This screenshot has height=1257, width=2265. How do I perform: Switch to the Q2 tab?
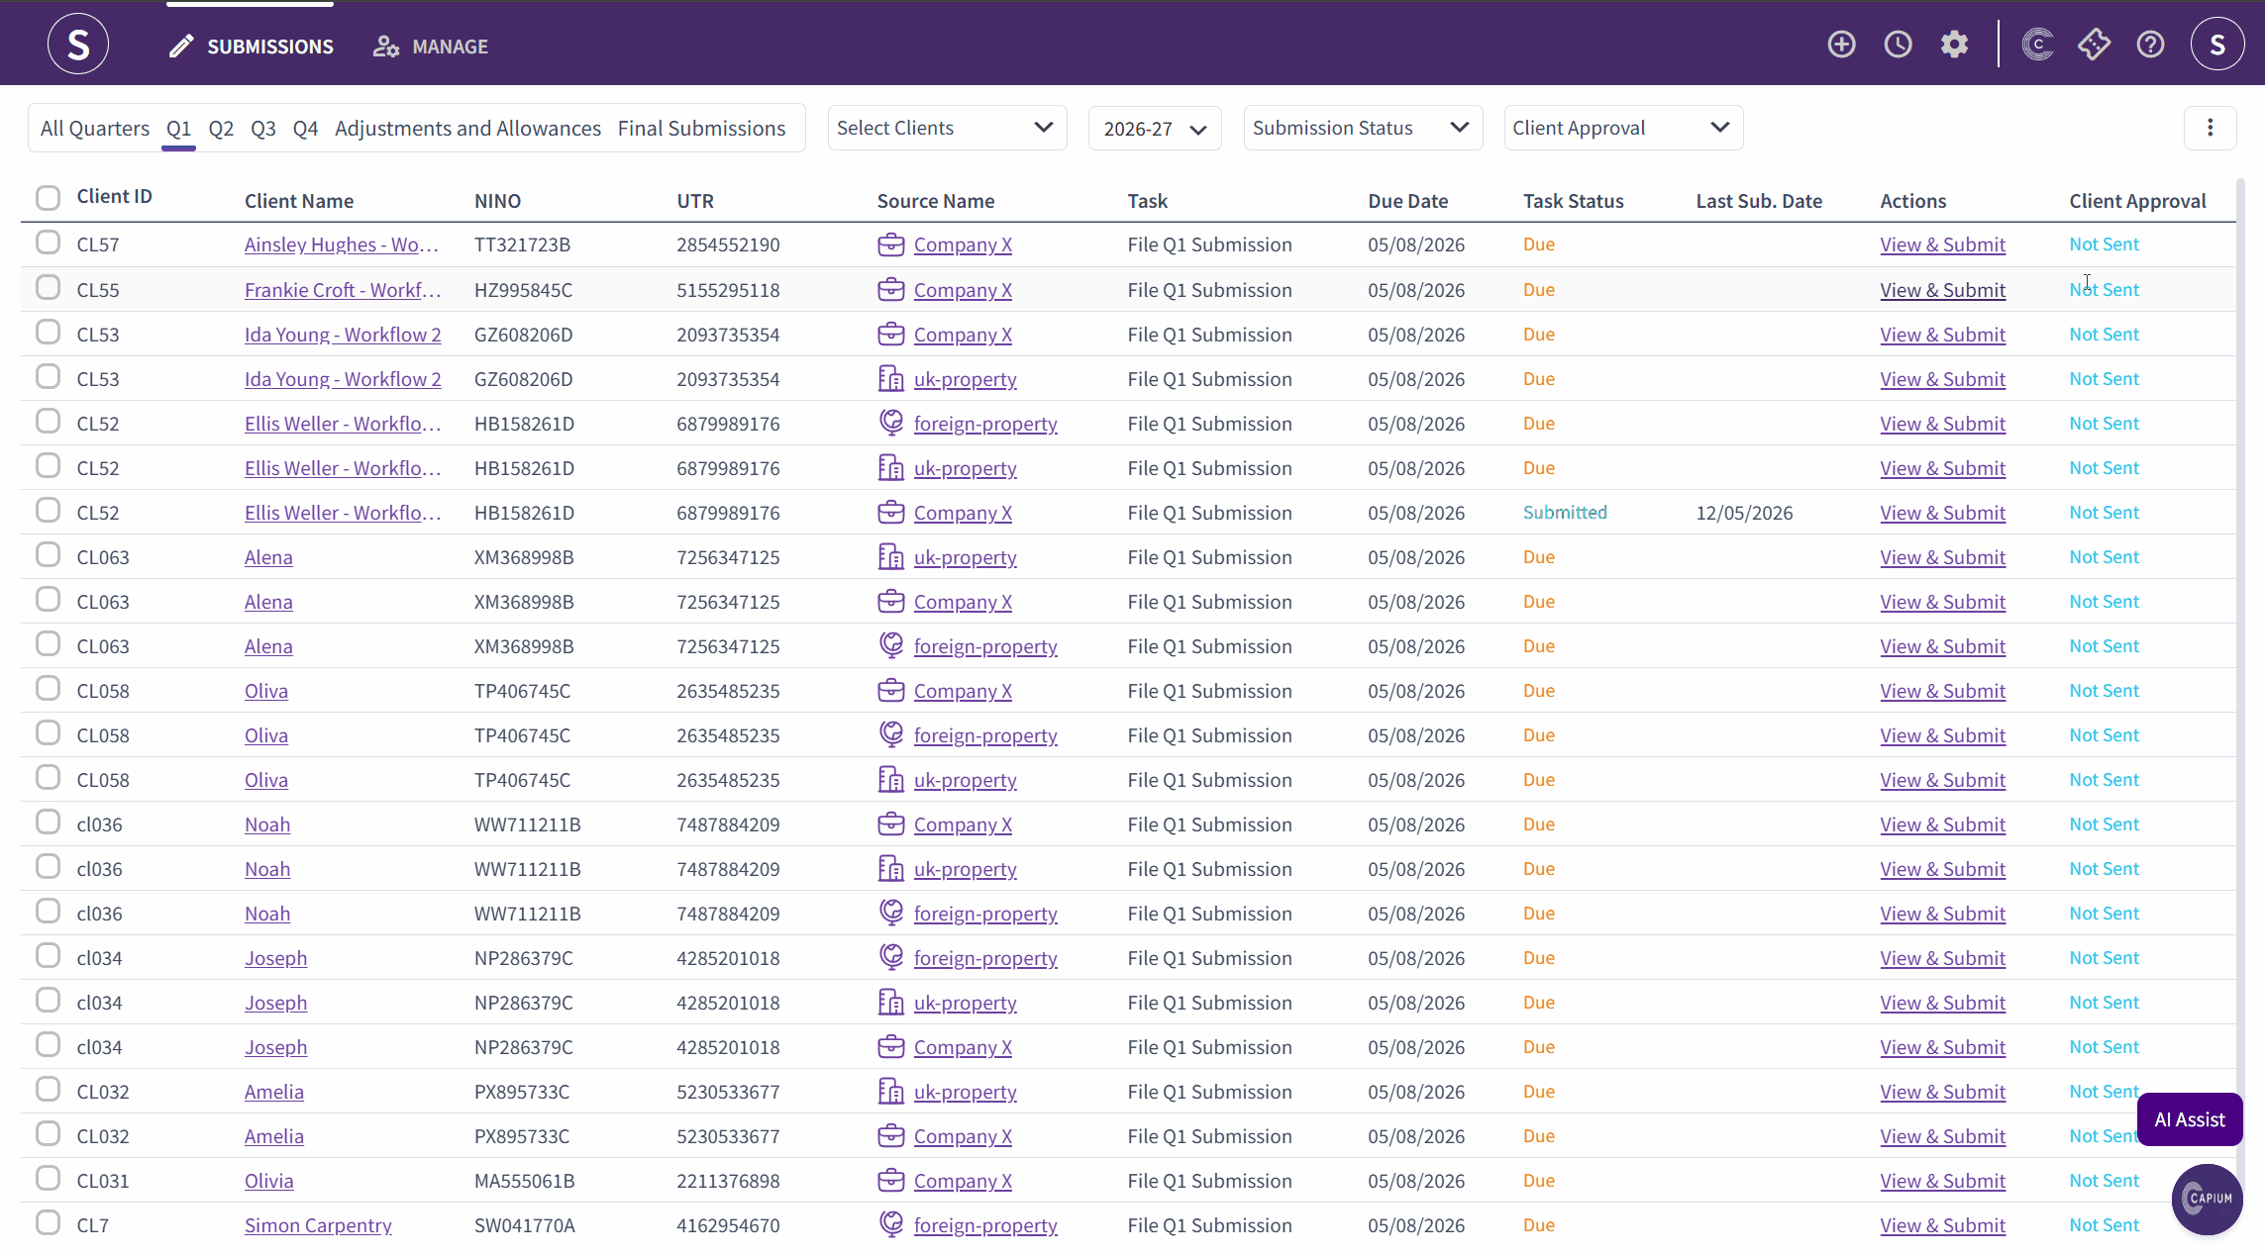click(221, 129)
